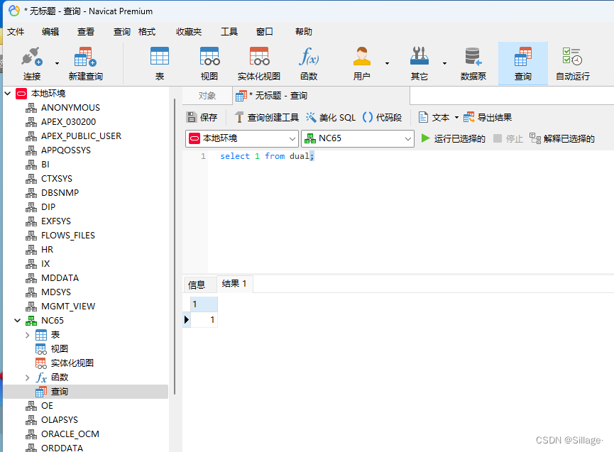This screenshot has width=614, height=452.
Task: Open the 窗口 window menu
Action: tap(264, 32)
